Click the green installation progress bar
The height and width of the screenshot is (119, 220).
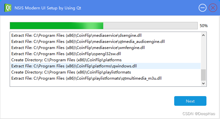click(x=56, y=26)
